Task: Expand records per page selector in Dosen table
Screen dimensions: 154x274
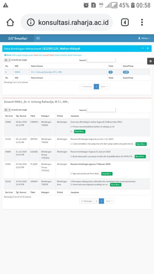Action: pyautogui.click(x=7, y=110)
